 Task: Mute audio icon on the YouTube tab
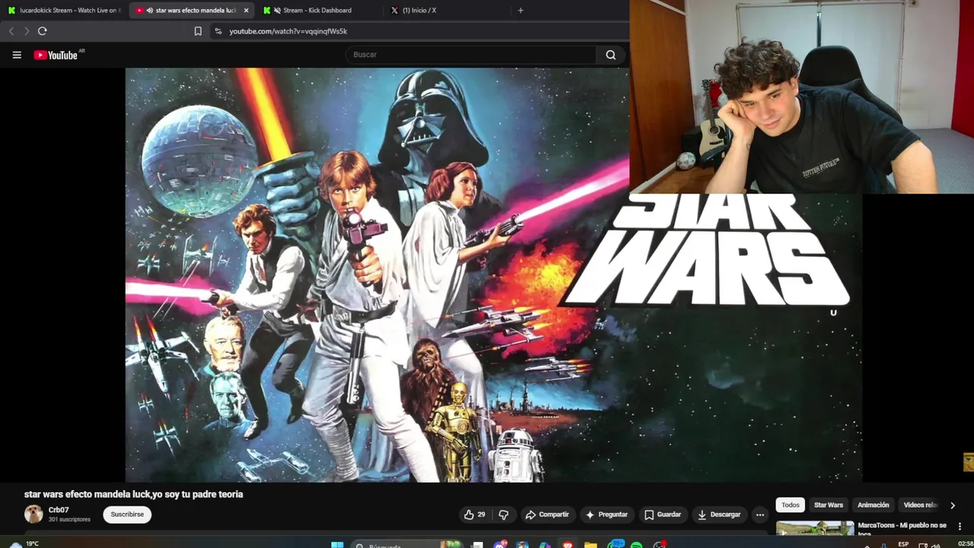click(x=150, y=10)
